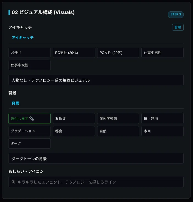
Task: Pick the 幾何学模様 background
Action: pos(118,119)
